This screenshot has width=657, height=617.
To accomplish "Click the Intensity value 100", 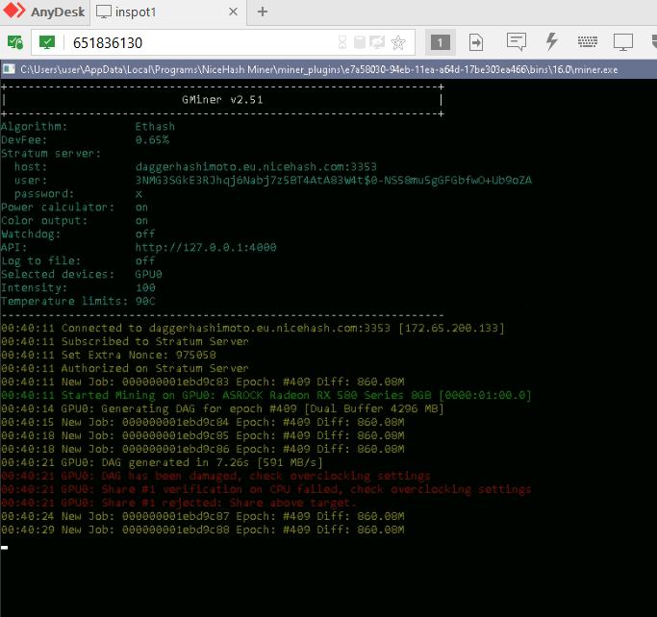I will click(x=145, y=287).
